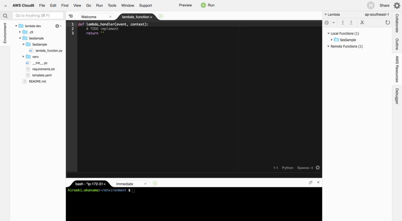Switch to the Immediate tab
The width and height of the screenshot is (402, 221).
[124, 184]
